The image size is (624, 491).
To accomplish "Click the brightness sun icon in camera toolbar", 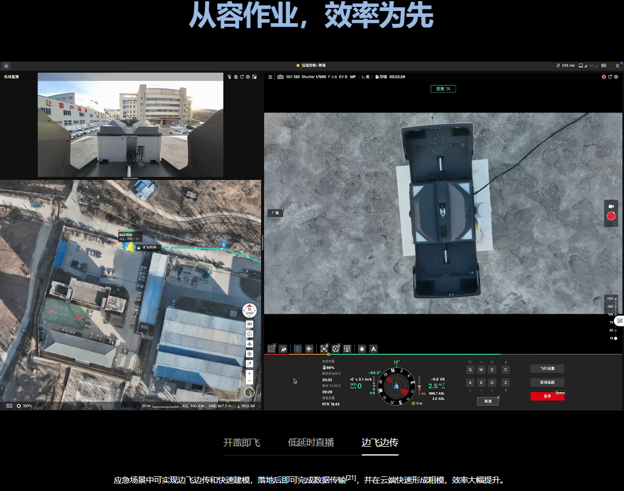I will pos(362,349).
